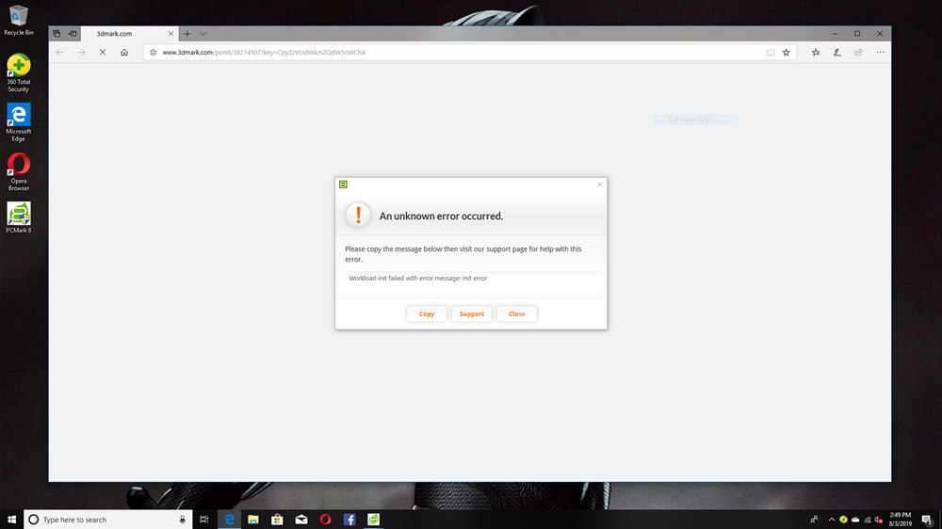The image size is (942, 529).
Task: Click the Edge back navigation arrow
Action: pos(60,52)
